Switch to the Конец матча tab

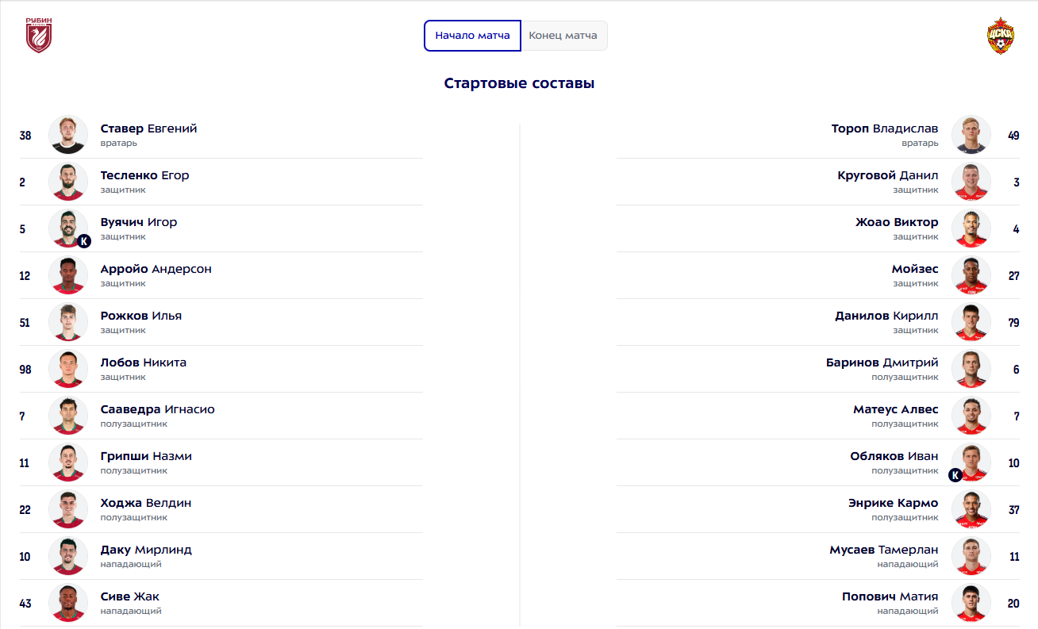(563, 36)
